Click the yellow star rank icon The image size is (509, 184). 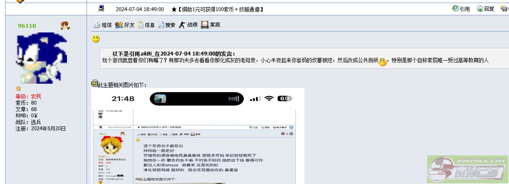coord(18,88)
